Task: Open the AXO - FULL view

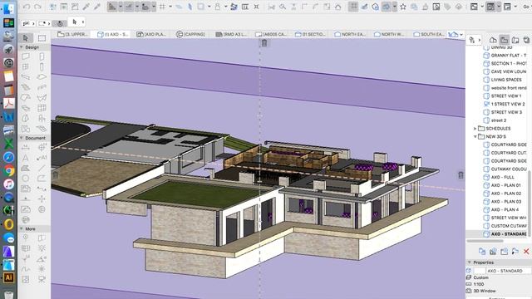Action: pyautogui.click(x=502, y=177)
